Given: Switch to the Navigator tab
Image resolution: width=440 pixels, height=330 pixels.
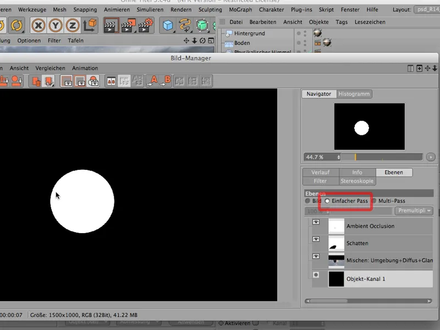Looking at the screenshot, I should pos(319,94).
